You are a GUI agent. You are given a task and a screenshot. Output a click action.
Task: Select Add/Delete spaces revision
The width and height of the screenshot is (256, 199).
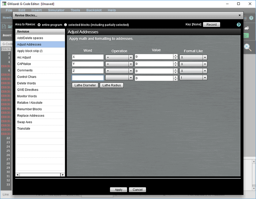point(40,38)
